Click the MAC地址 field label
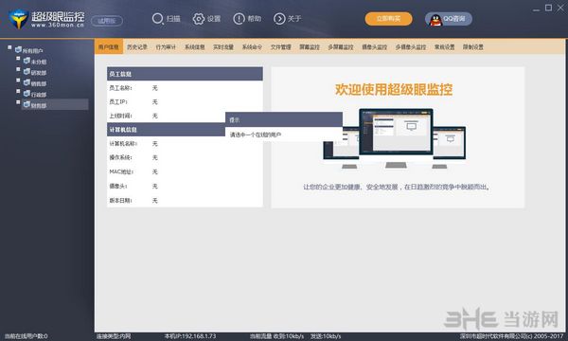This screenshot has height=341, width=568. click(121, 171)
